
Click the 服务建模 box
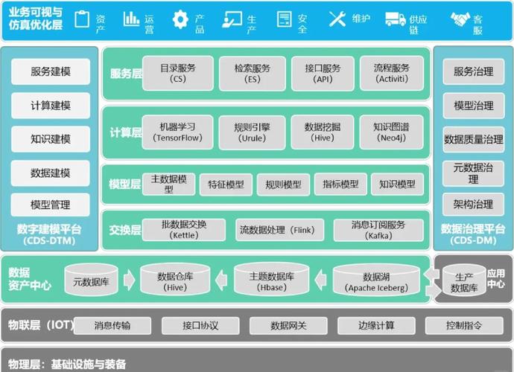51,71
